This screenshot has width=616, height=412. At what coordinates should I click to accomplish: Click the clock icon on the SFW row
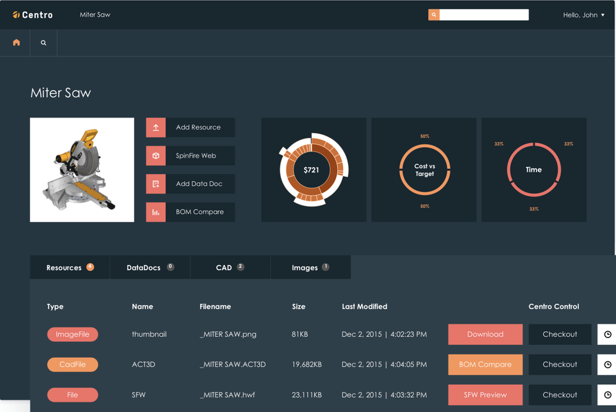click(x=607, y=394)
